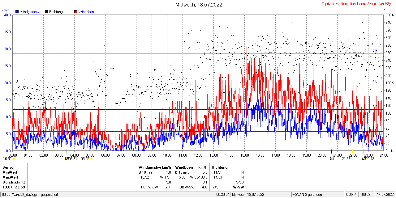
Task: Click the 13.07. 23:59 timestamp row header
Action: click(x=14, y=187)
